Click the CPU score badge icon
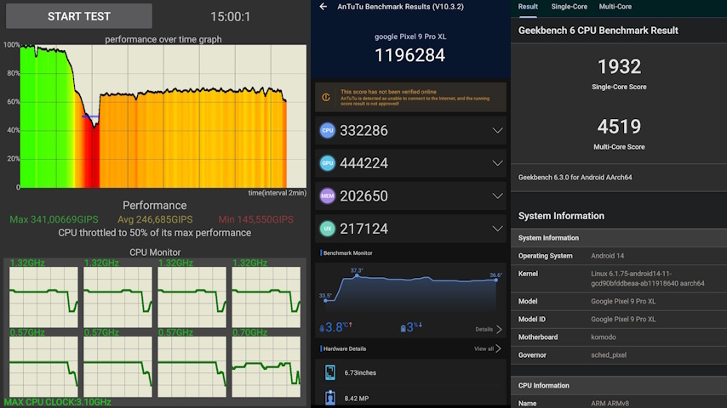 point(328,131)
